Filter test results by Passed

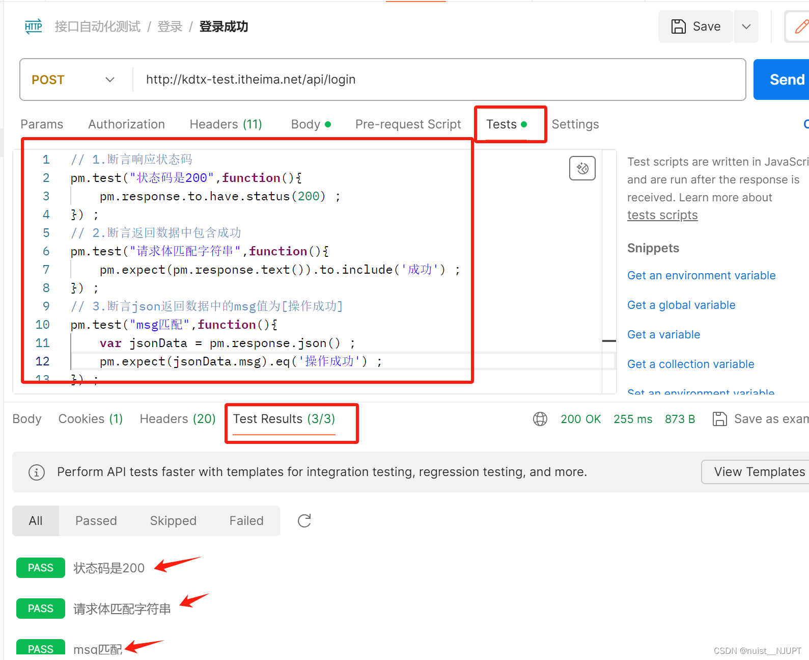coord(96,521)
